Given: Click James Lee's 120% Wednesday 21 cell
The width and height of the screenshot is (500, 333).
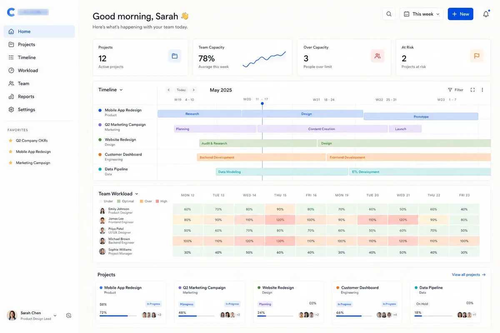Looking at the screenshot, I should click(403, 220).
